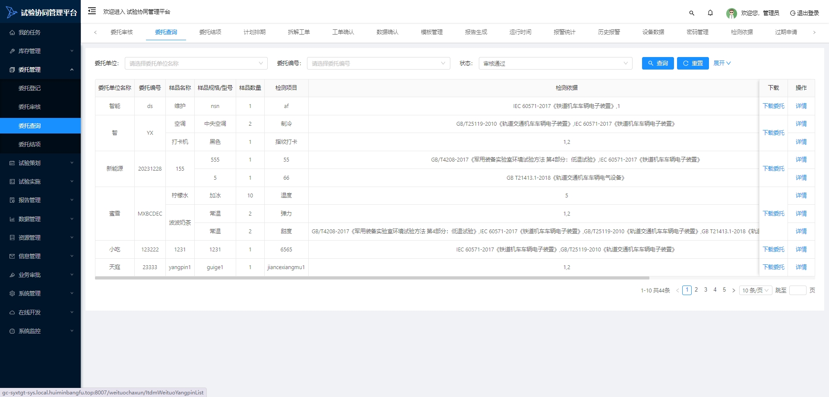Viewport: 829px width, 397px height.
Task: Open the 委托单位 dropdown
Action: pos(196,64)
